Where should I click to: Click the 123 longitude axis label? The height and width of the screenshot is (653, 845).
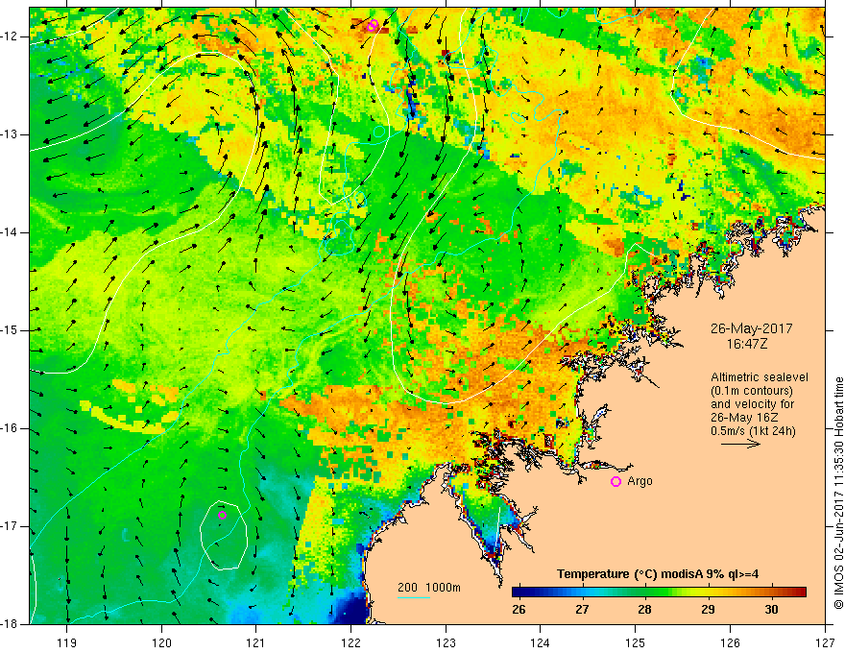(x=446, y=642)
